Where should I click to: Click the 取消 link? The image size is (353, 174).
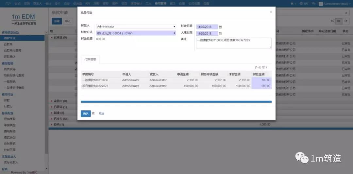pyautogui.click(x=102, y=113)
